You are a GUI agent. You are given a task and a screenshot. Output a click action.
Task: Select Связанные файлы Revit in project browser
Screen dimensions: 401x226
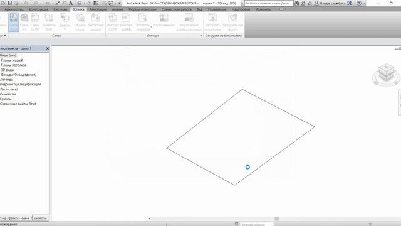(18, 104)
